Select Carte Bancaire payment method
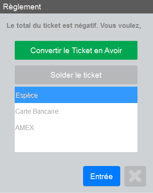This screenshot has height=193, width=153. click(x=76, y=111)
